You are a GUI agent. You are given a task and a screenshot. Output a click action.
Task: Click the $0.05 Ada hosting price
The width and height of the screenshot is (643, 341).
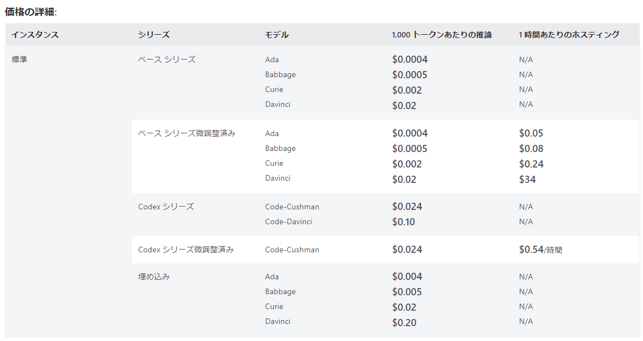pos(531,133)
